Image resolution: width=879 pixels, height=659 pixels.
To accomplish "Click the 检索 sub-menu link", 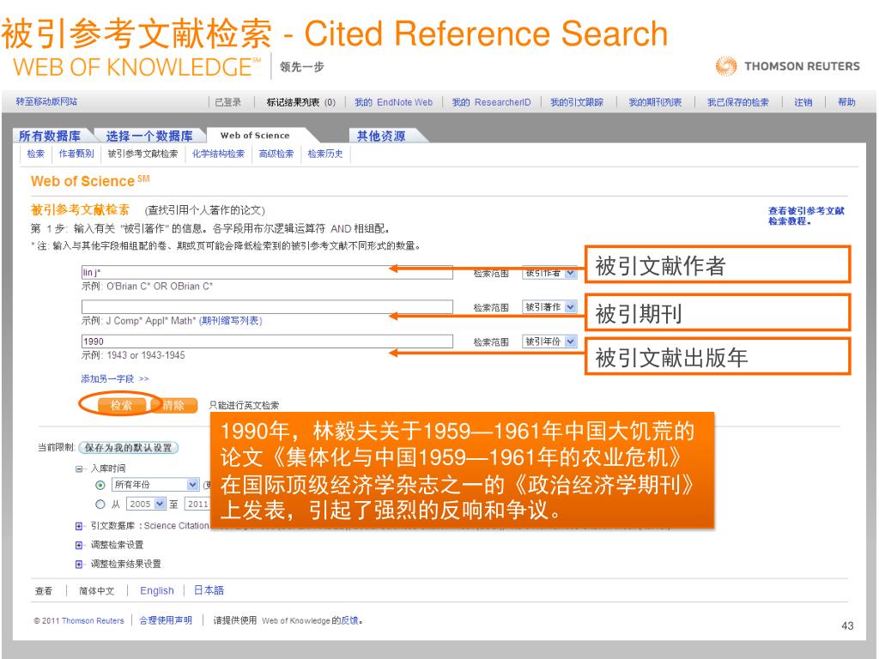I will coord(35,154).
